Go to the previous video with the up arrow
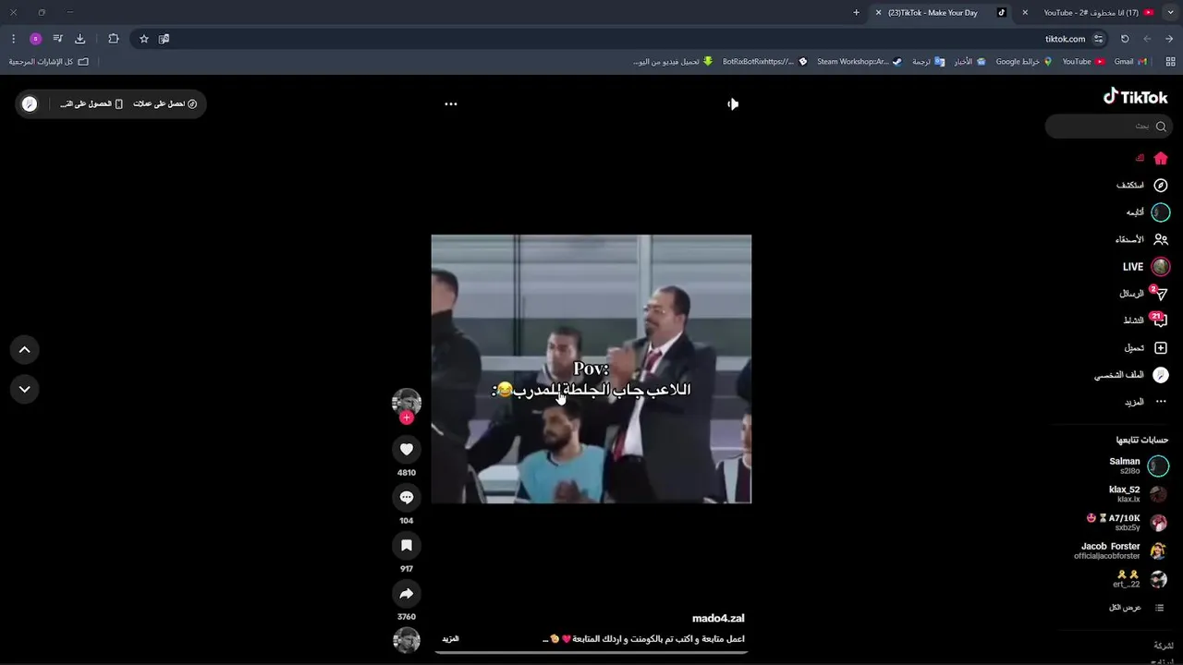Image resolution: width=1183 pixels, height=665 pixels. pyautogui.click(x=25, y=349)
